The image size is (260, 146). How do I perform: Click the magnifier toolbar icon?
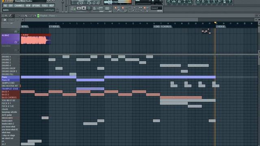click(219, 2)
